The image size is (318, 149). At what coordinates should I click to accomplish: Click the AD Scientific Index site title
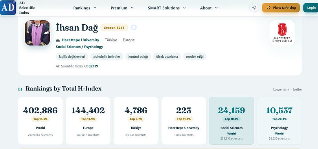tap(27, 8)
